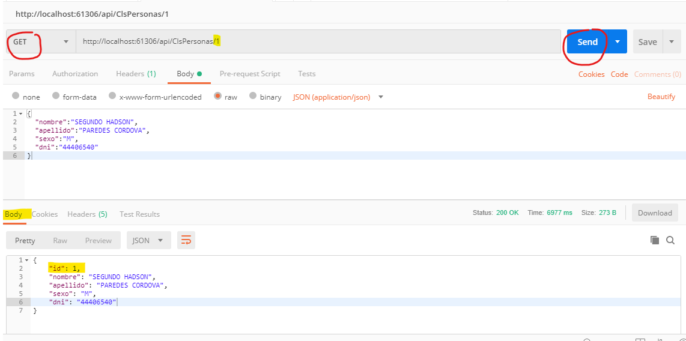Click the 6977 ms time value

pos(559,213)
